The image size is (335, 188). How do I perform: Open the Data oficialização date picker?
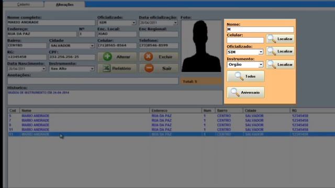click(x=175, y=22)
